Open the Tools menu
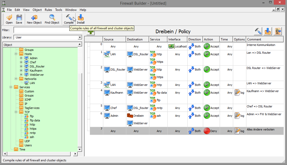Screen dimensions: 287x165 click(x=58, y=10)
